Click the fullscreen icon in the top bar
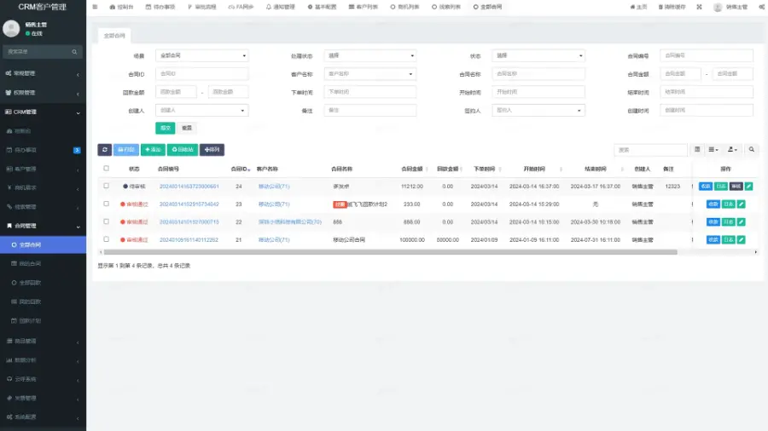Viewport: 768px width, 431px height. [x=700, y=7]
